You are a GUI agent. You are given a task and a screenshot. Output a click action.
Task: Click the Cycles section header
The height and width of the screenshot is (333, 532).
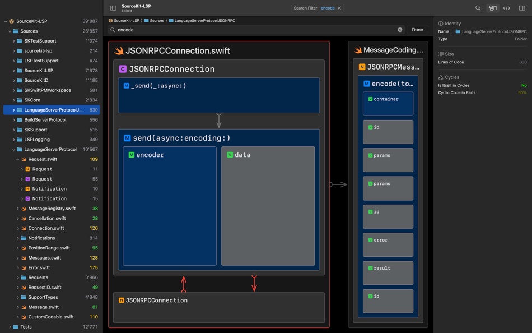(449, 77)
